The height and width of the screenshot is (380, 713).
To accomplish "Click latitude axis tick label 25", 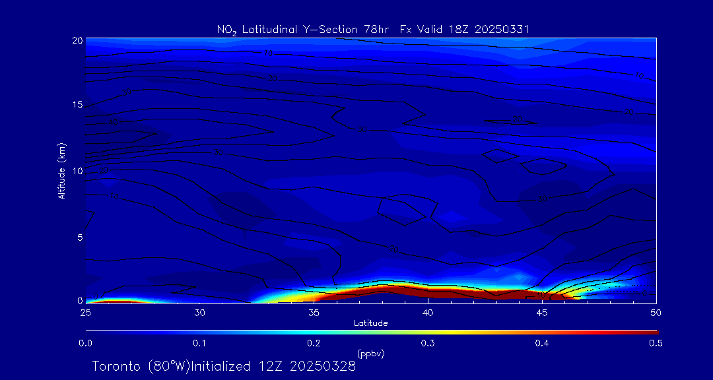I will 85,313.
